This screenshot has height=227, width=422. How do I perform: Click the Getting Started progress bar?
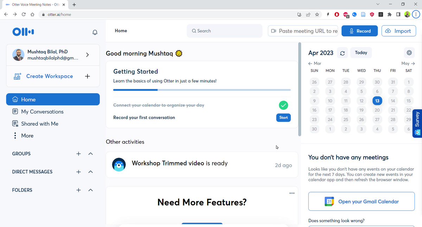pos(202,90)
